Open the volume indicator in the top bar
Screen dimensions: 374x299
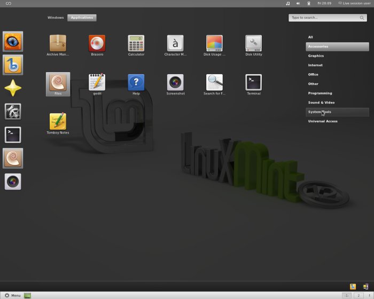coord(298,3)
